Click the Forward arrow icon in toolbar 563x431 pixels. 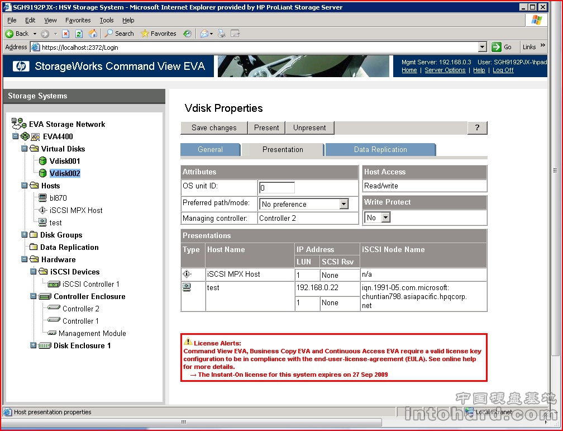pyautogui.click(x=45, y=34)
